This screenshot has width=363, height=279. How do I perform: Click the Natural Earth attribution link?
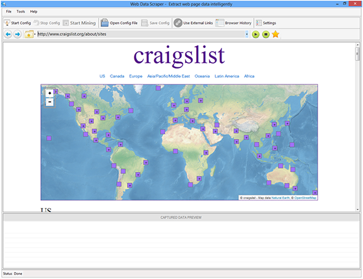tap(280, 198)
